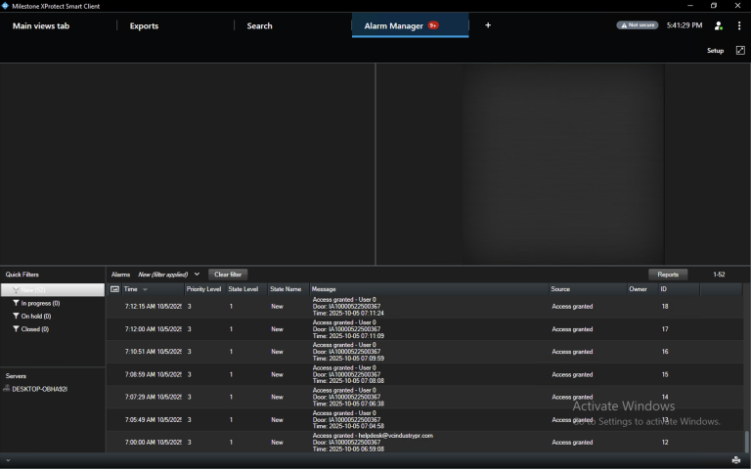This screenshot has height=469, width=751.
Task: Click the alarm list column icon header
Action: (114, 289)
